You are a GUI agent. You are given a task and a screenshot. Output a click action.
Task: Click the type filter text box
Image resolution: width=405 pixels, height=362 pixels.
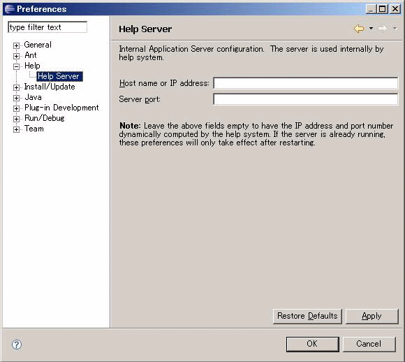point(47,27)
